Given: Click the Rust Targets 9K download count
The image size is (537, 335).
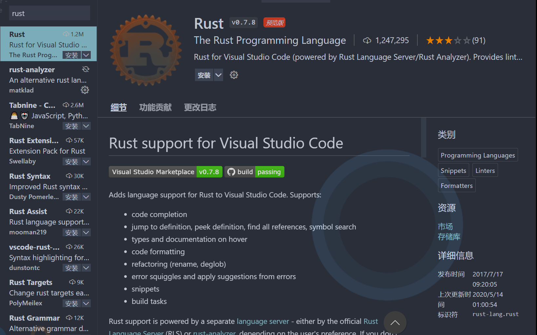Looking at the screenshot, I should [76, 282].
